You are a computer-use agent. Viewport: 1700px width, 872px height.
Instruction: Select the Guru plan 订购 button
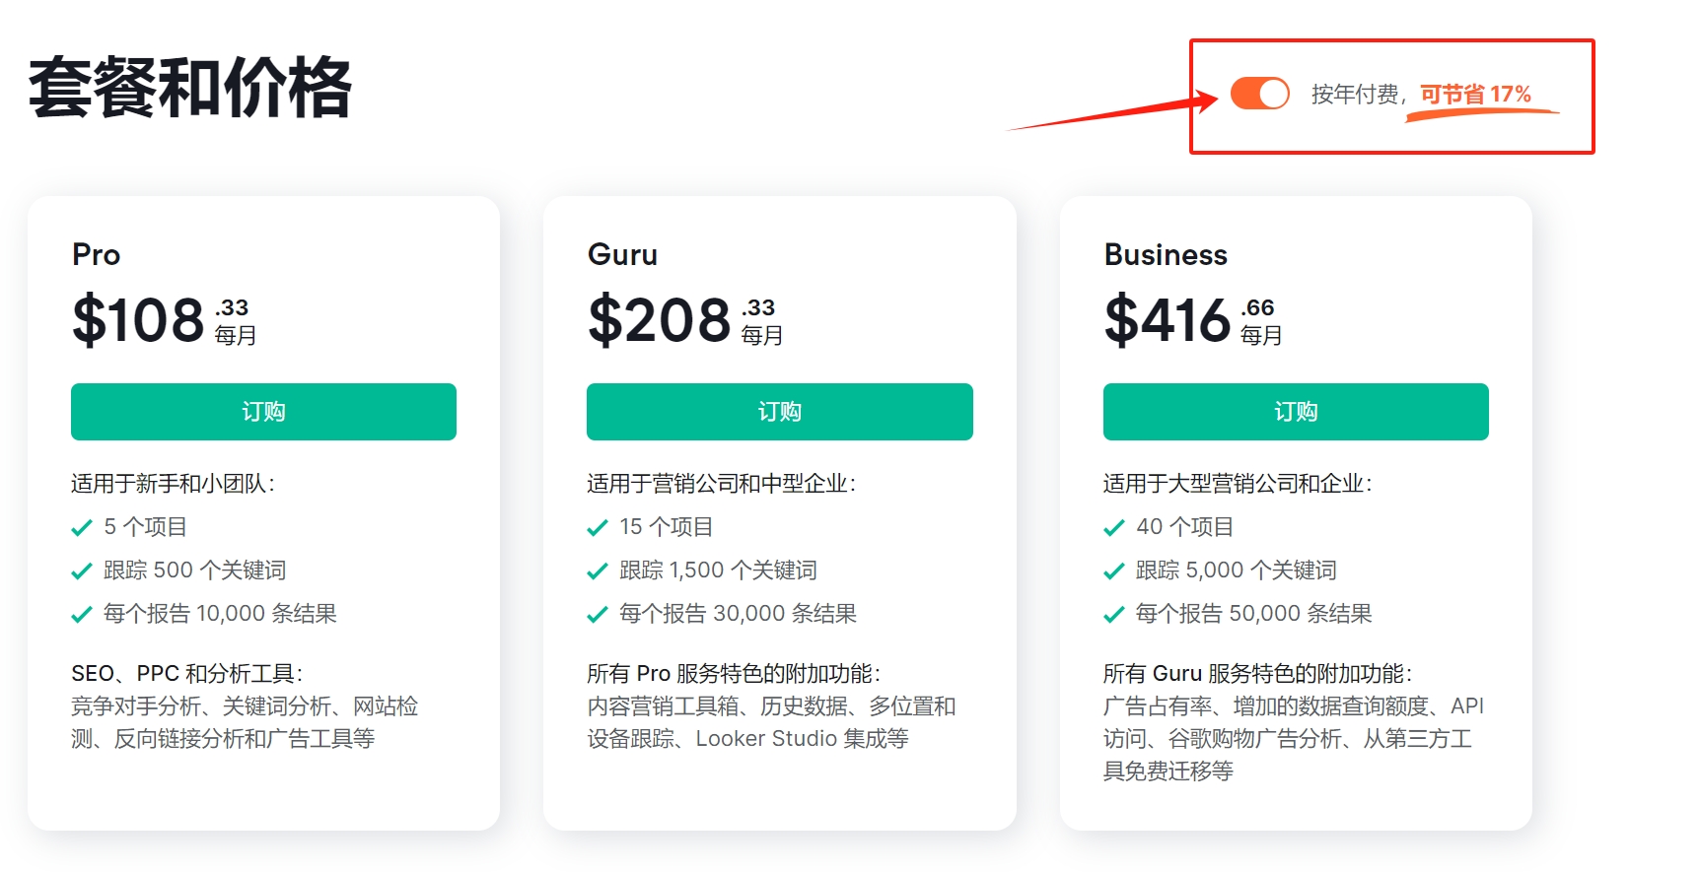[779, 412]
